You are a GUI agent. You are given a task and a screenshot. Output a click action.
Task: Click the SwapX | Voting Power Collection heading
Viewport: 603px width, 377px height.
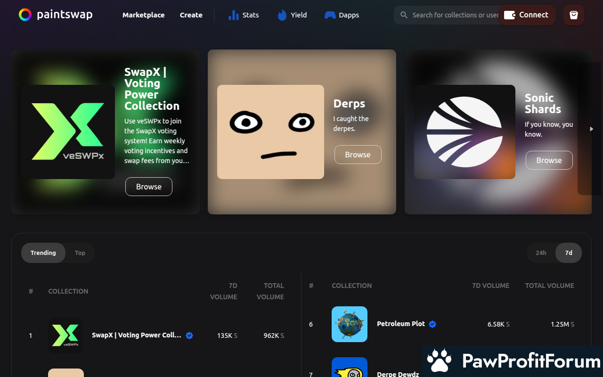pos(152,89)
